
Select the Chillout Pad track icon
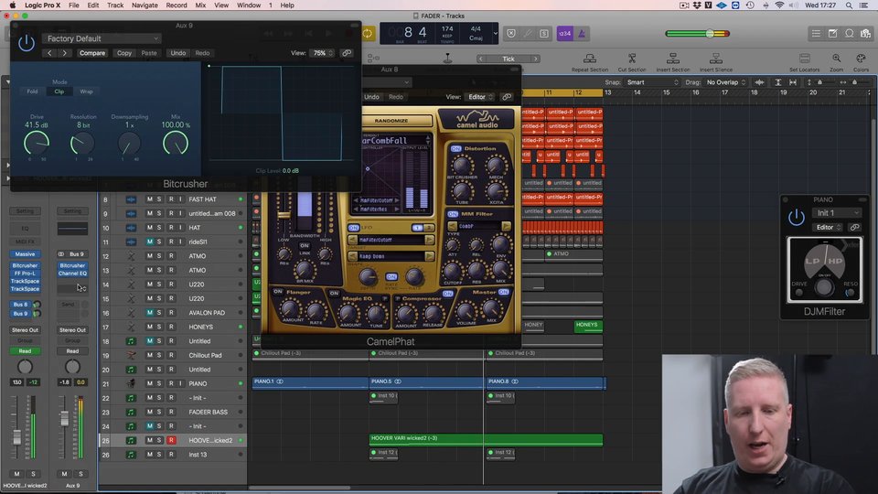coord(131,355)
